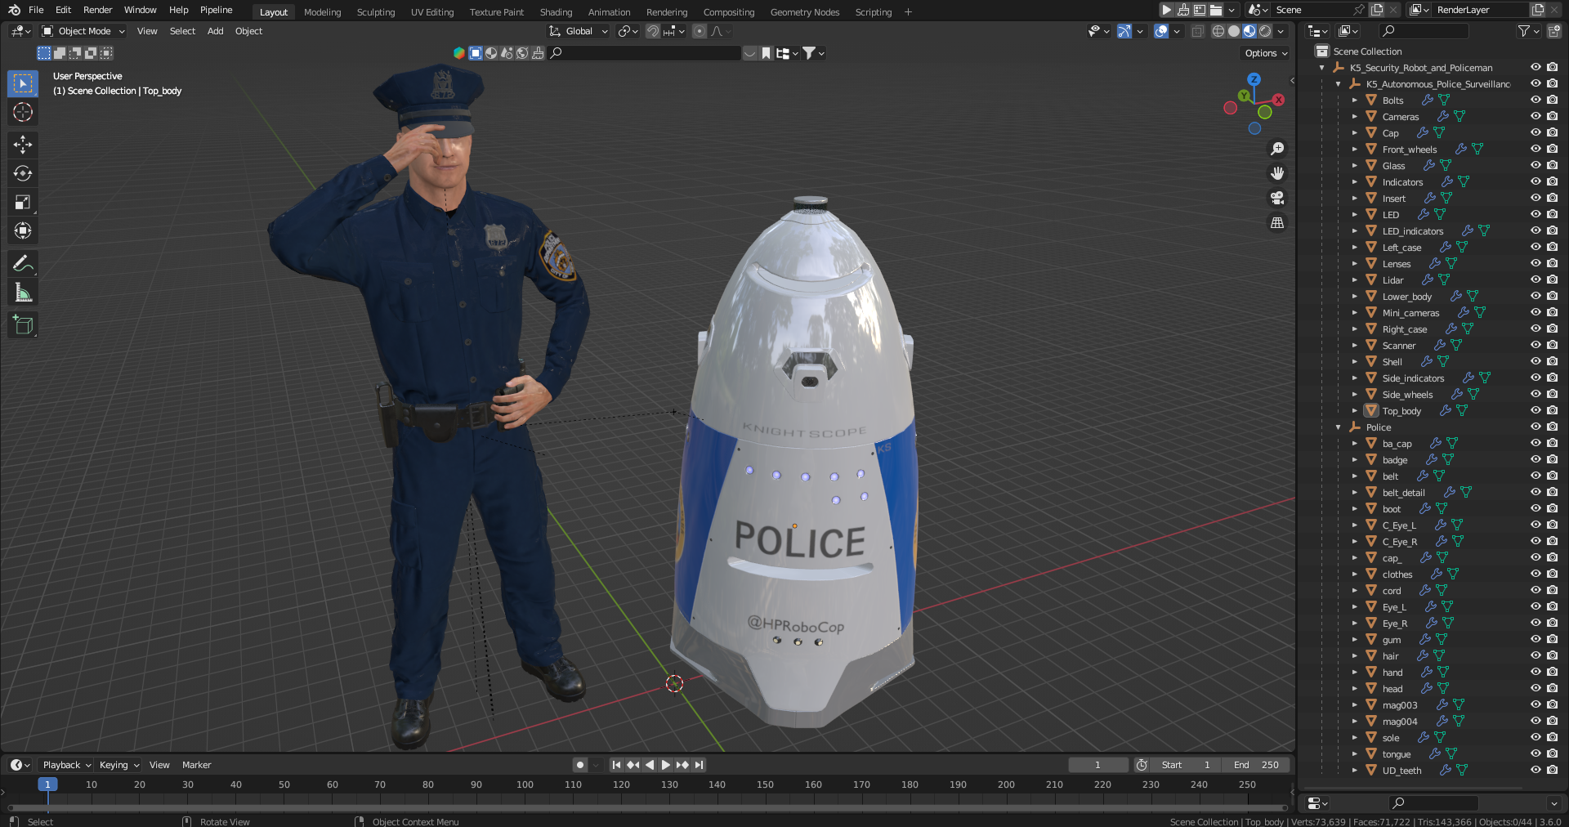Select the Select Box tool

[x=23, y=83]
